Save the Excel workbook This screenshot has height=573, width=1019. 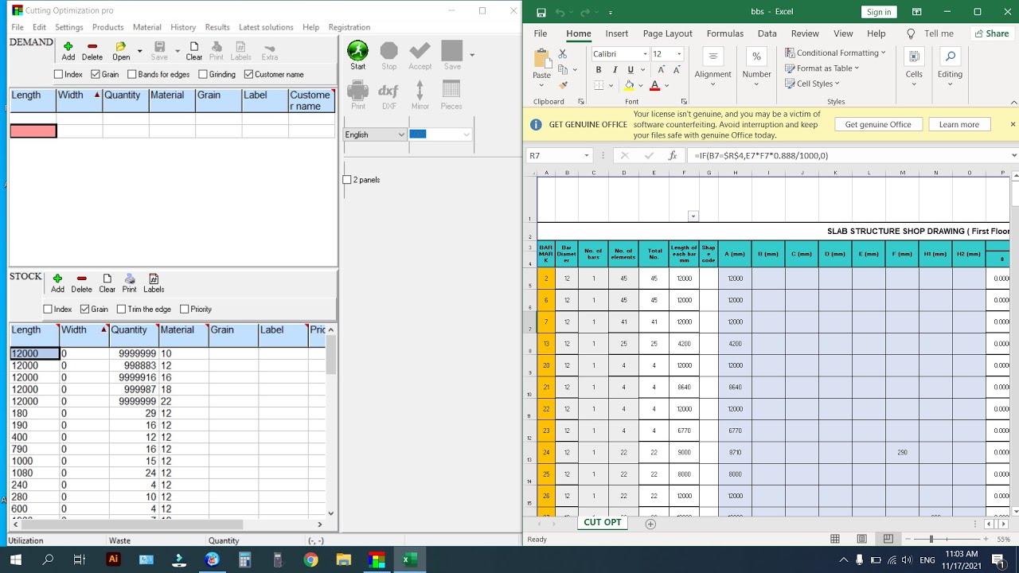click(541, 12)
